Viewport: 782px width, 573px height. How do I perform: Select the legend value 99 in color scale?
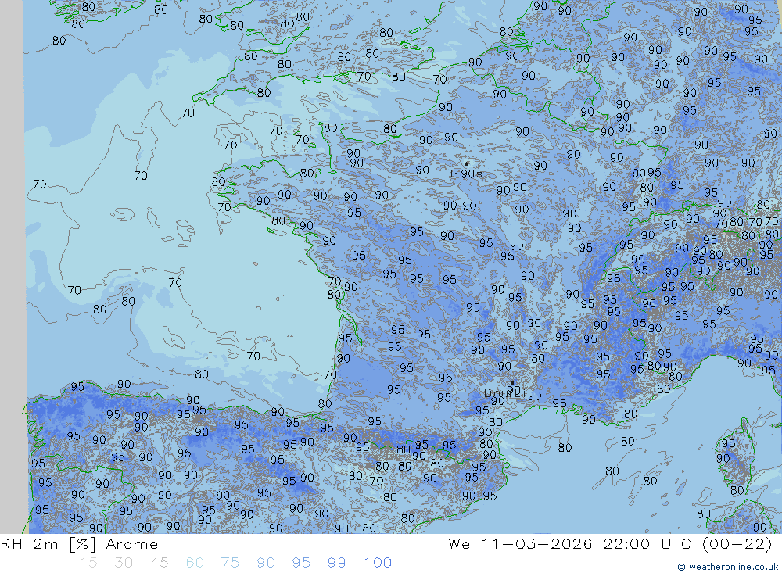pyautogui.click(x=336, y=563)
